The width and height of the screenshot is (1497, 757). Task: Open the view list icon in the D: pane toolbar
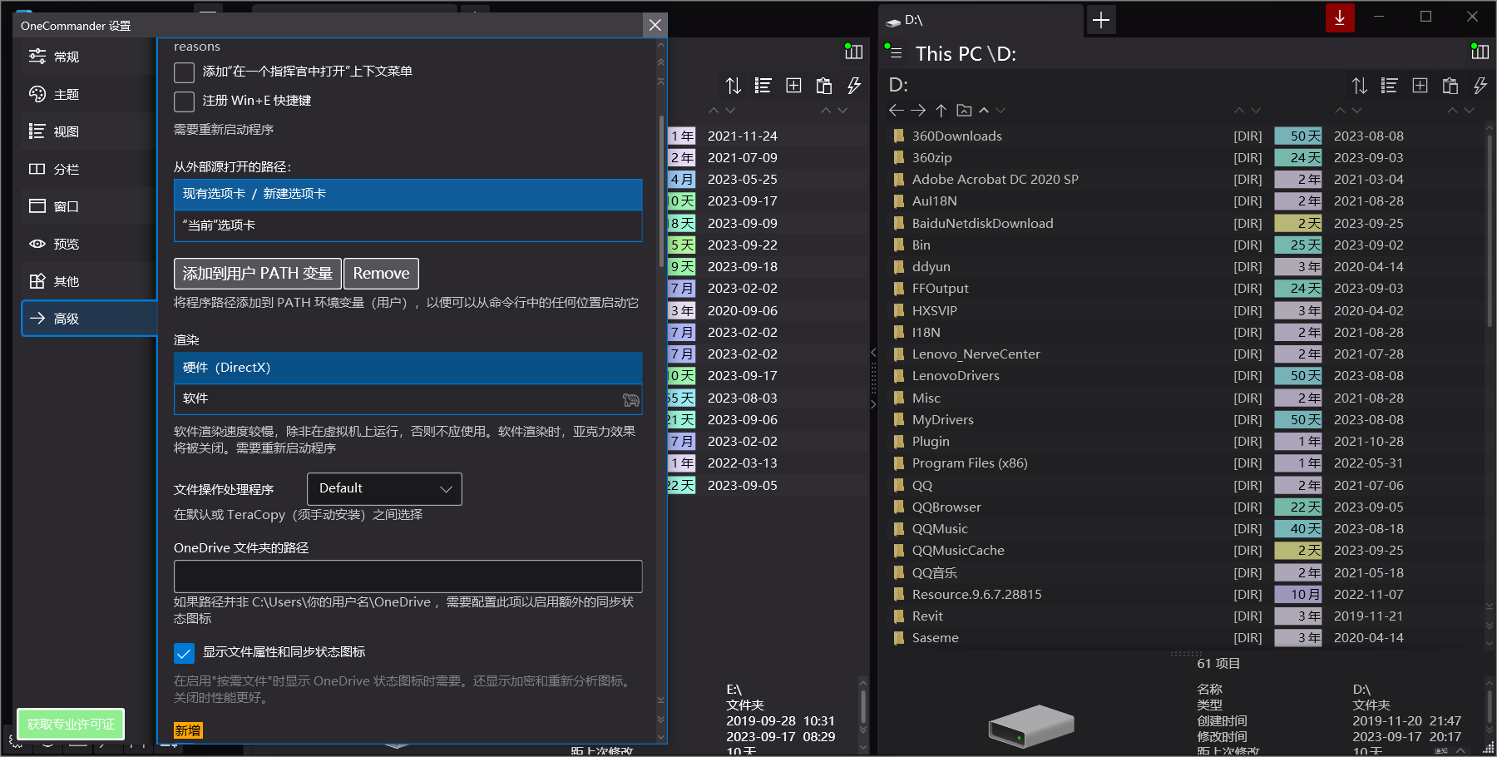click(x=1389, y=85)
